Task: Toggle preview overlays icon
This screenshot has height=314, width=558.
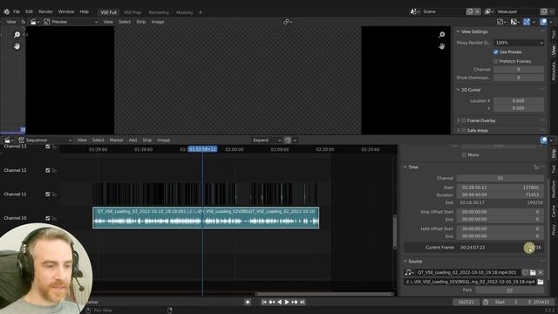Action: pos(543,22)
